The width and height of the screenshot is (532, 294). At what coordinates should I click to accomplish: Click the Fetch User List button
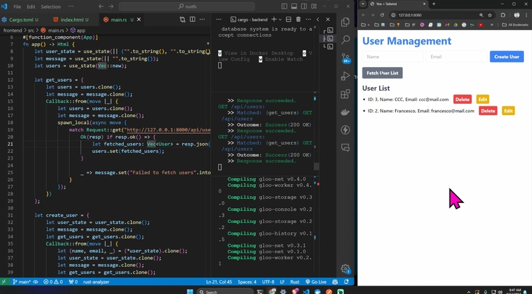[382, 73]
